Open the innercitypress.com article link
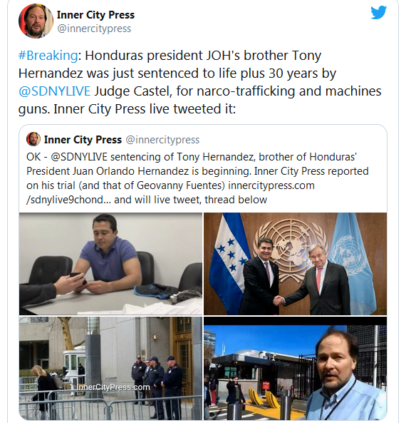This screenshot has width=411, height=423. point(170,193)
